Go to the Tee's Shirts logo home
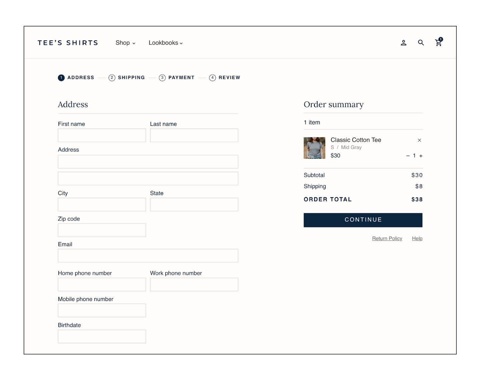Screen dimensions: 498x374 click(x=68, y=43)
